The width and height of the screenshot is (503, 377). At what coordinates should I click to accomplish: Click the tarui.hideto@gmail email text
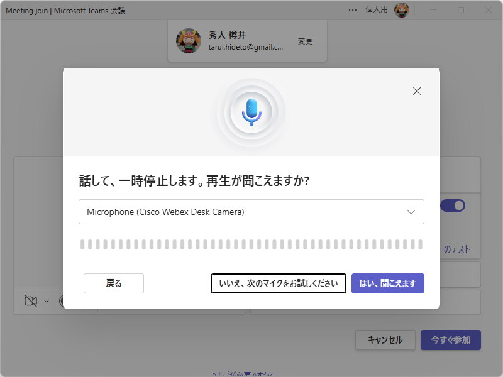click(246, 48)
